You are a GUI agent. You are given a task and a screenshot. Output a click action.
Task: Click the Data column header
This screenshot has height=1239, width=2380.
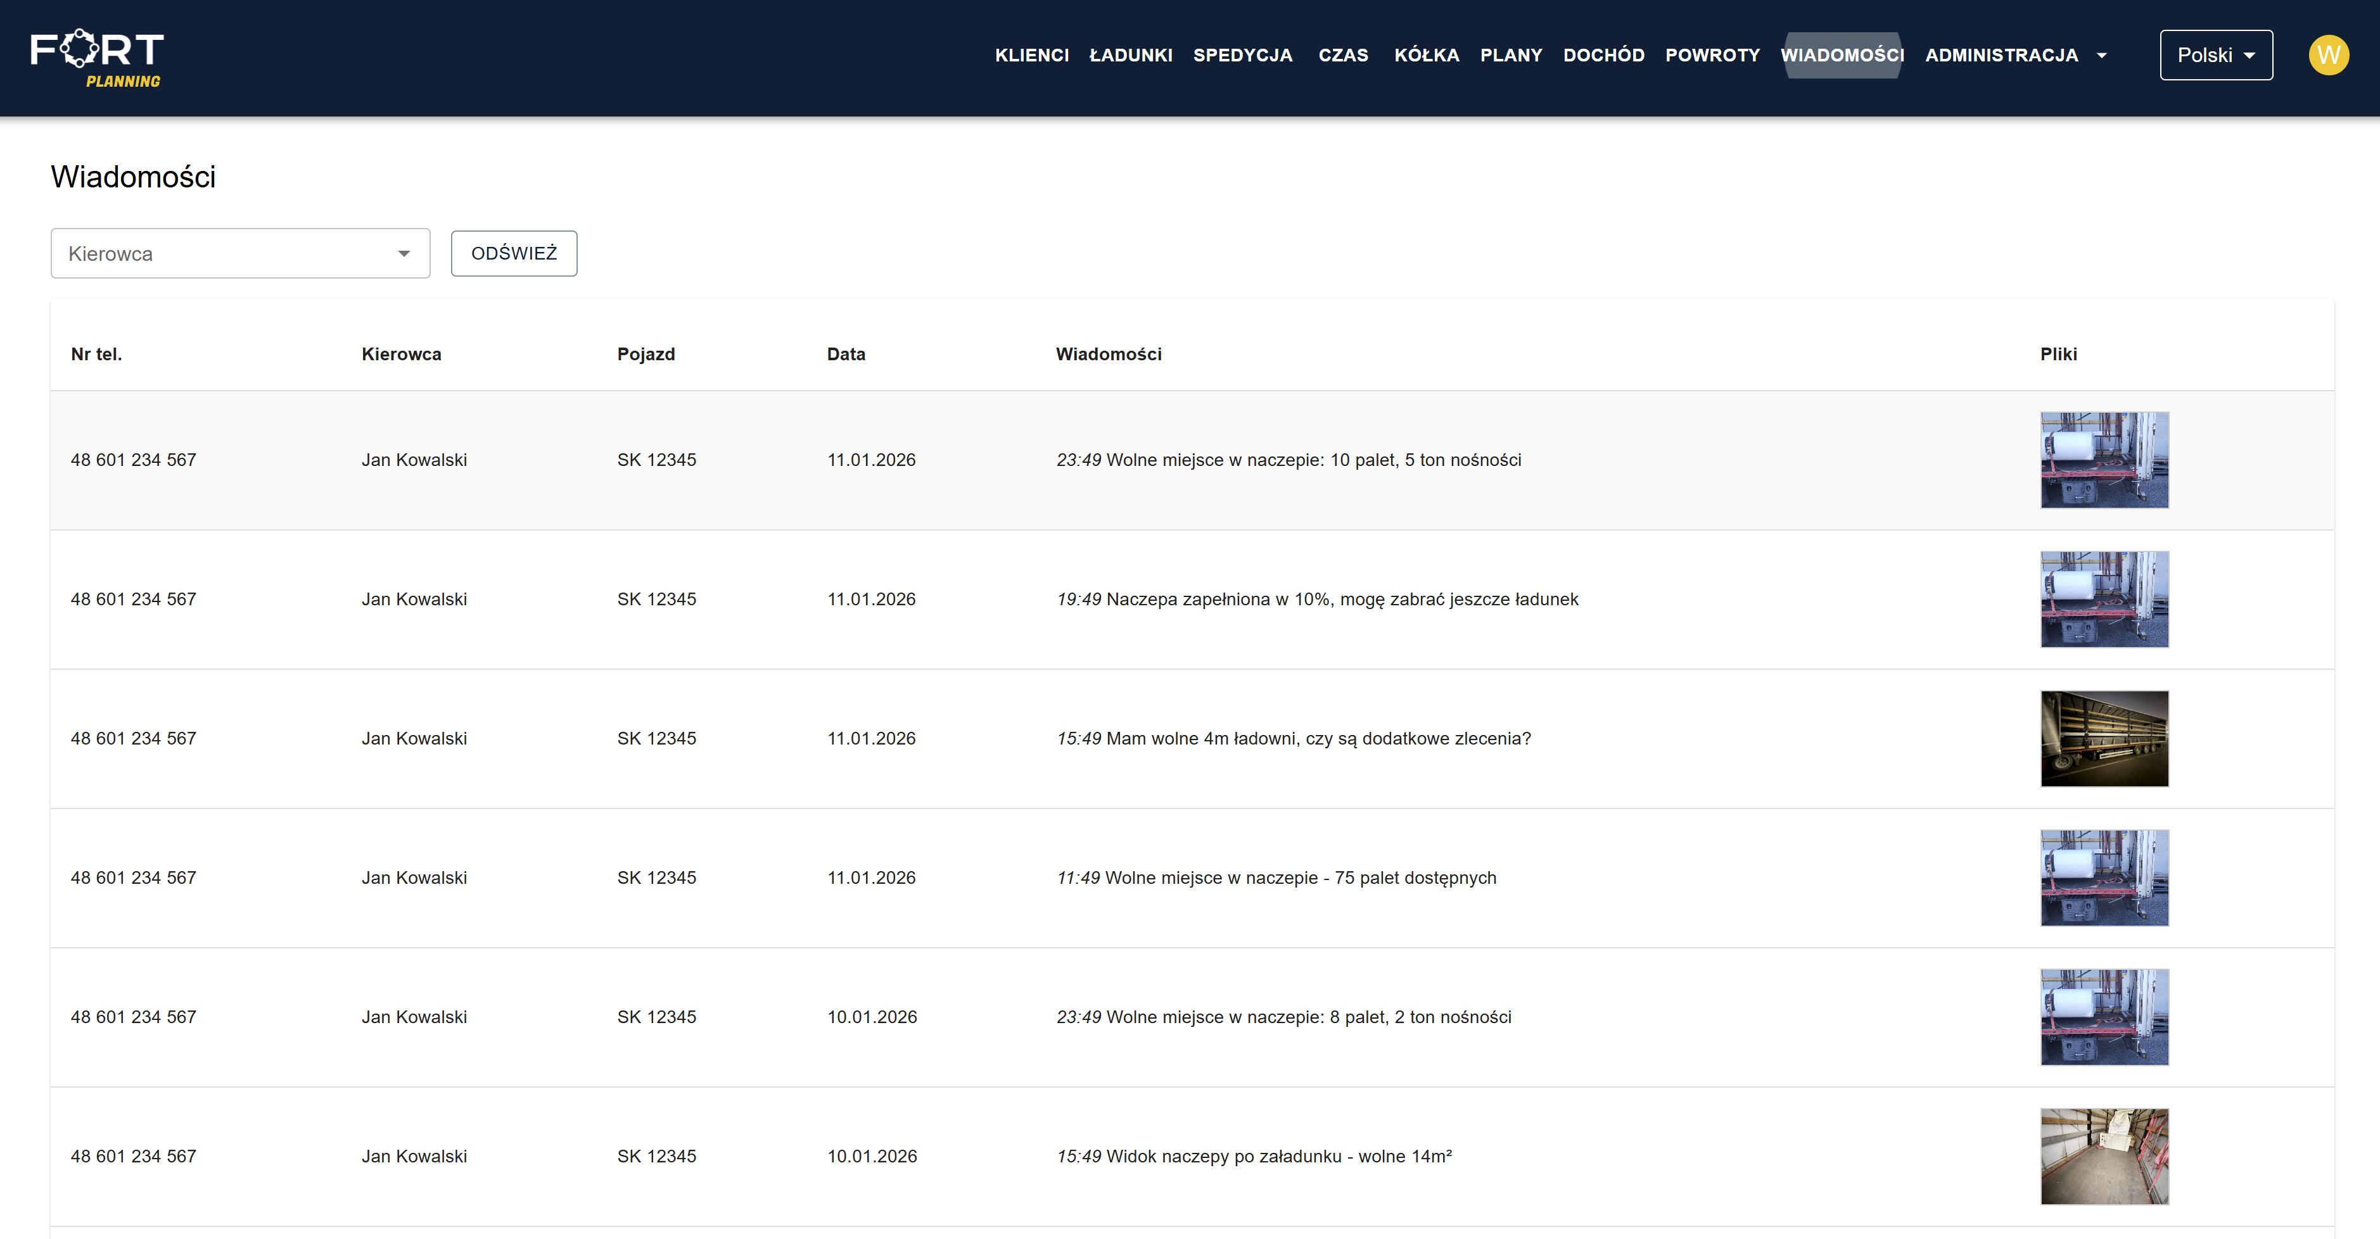click(x=845, y=354)
